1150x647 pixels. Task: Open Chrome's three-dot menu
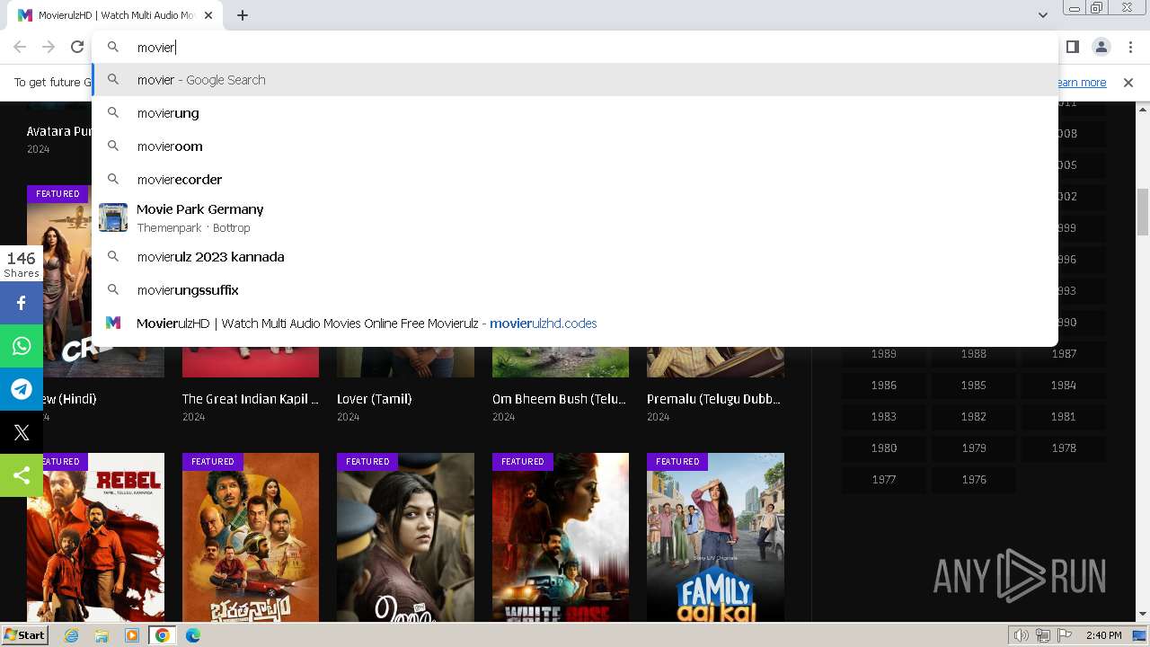click(1129, 47)
